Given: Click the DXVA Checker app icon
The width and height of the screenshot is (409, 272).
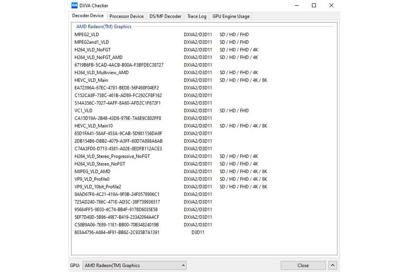Looking at the screenshot, I should coord(74,6).
